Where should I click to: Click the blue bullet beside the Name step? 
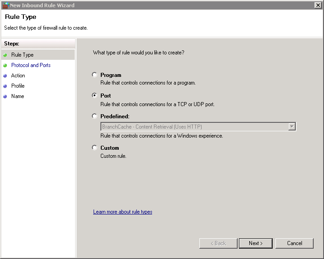pyautogui.click(x=5, y=96)
